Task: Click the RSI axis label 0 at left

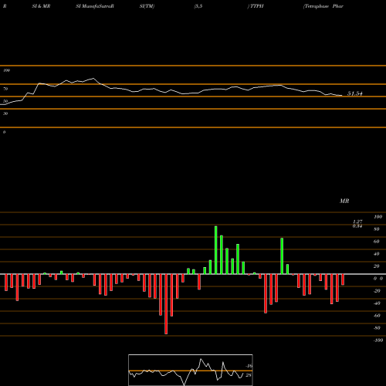Action: click(4, 132)
